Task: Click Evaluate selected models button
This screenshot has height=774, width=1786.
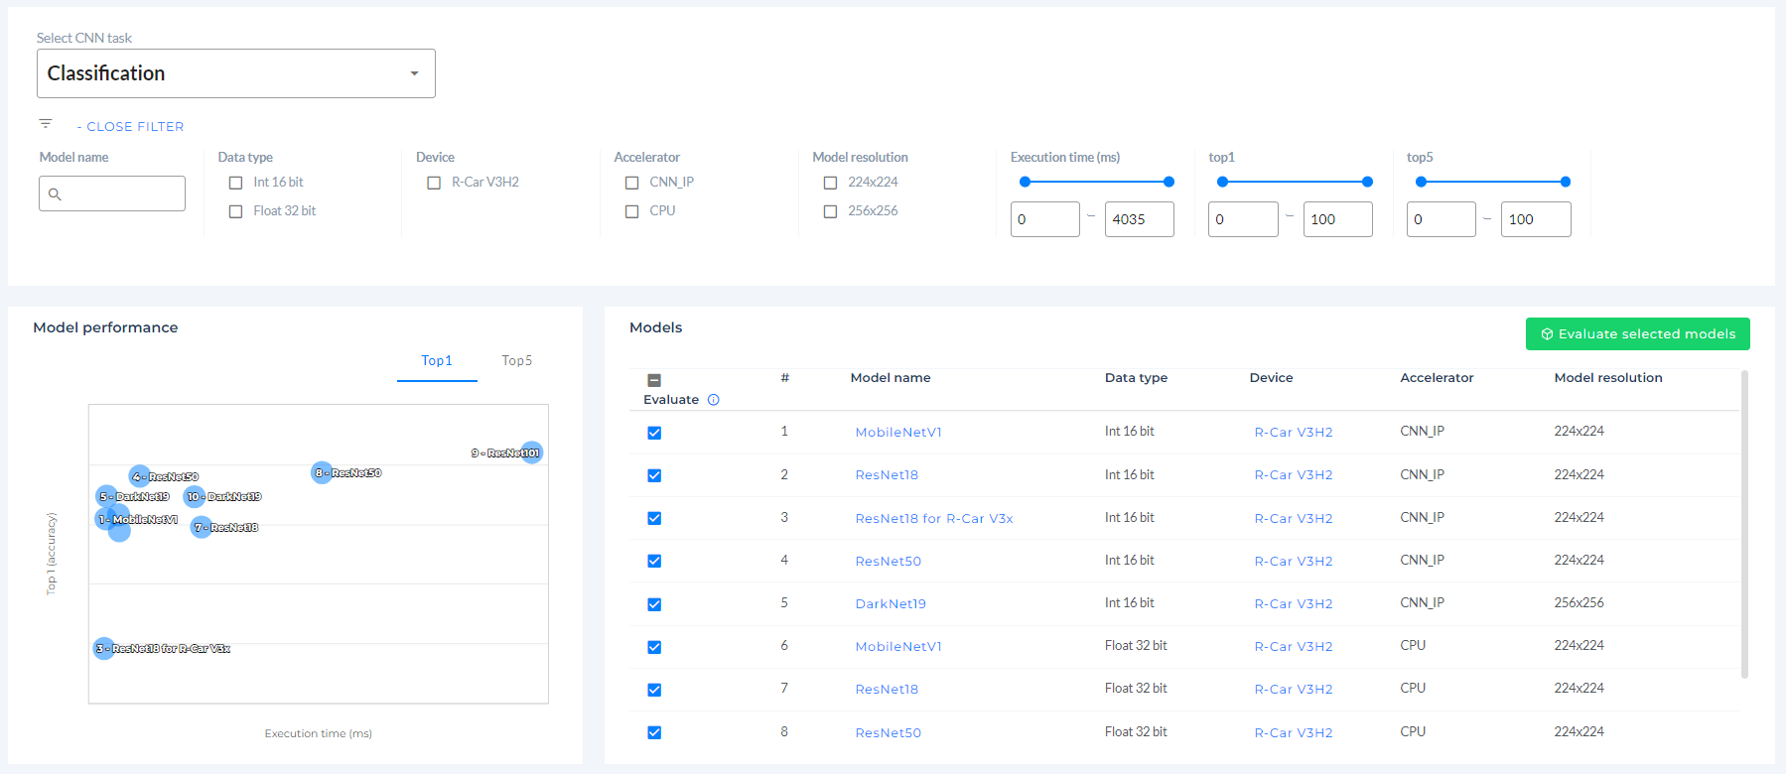Action: click(x=1637, y=333)
